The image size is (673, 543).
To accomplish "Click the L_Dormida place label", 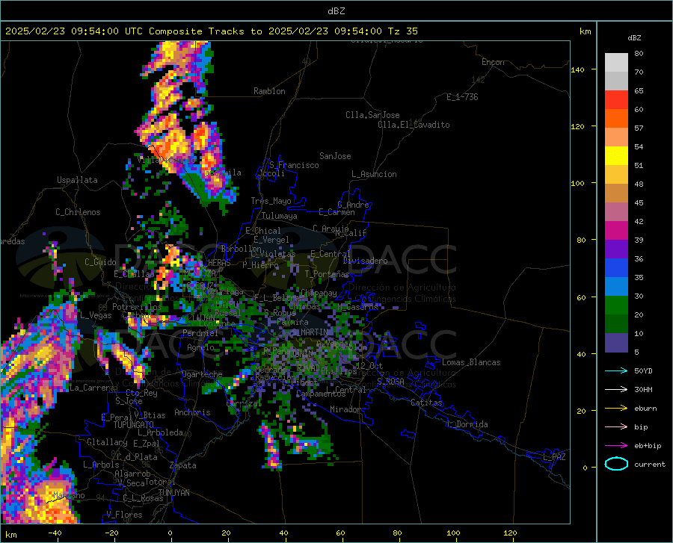I will pos(467,424).
